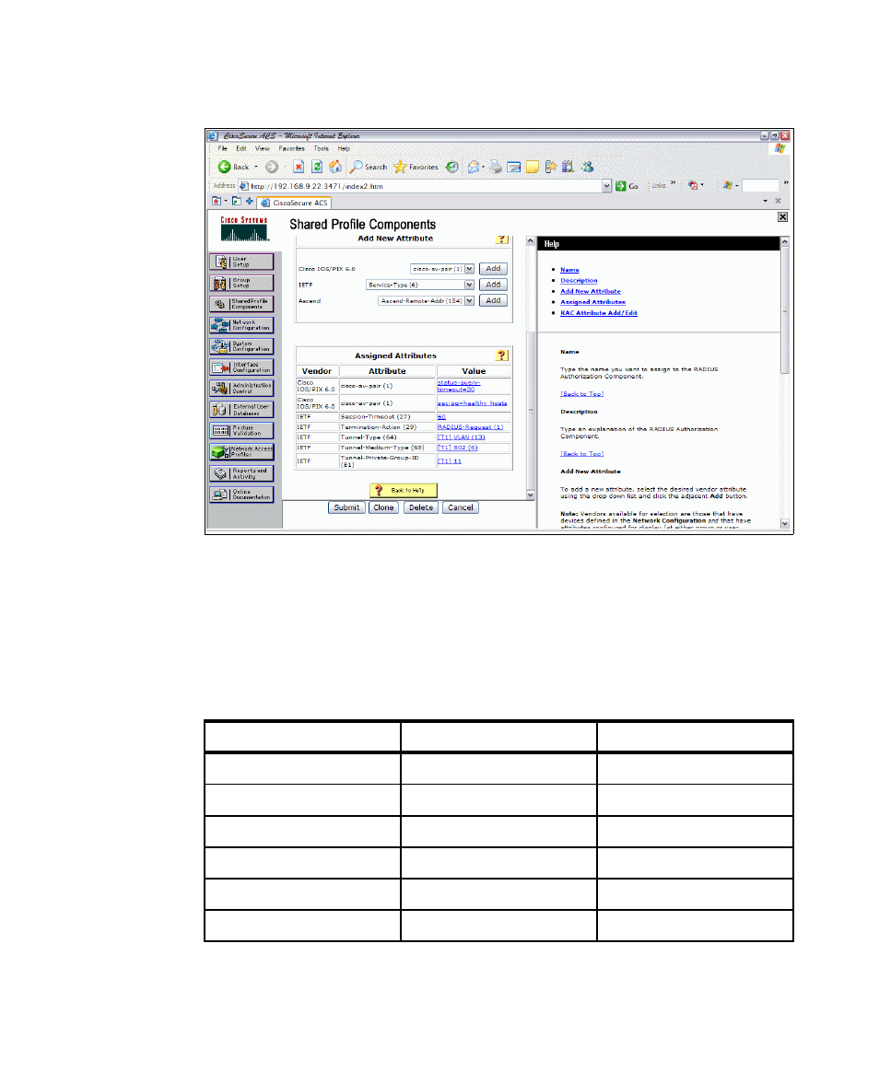Screen dimensions: 879x1072
Task: Open the sec:pg=healthy_hosts value link
Action: click(x=473, y=403)
